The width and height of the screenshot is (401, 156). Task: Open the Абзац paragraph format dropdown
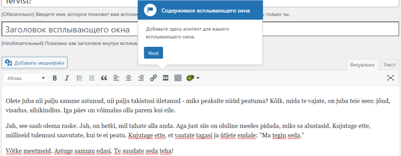click(x=25, y=78)
